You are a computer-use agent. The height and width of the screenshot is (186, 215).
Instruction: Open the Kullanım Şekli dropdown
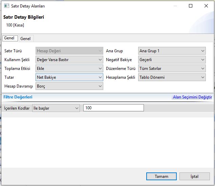click(x=69, y=60)
